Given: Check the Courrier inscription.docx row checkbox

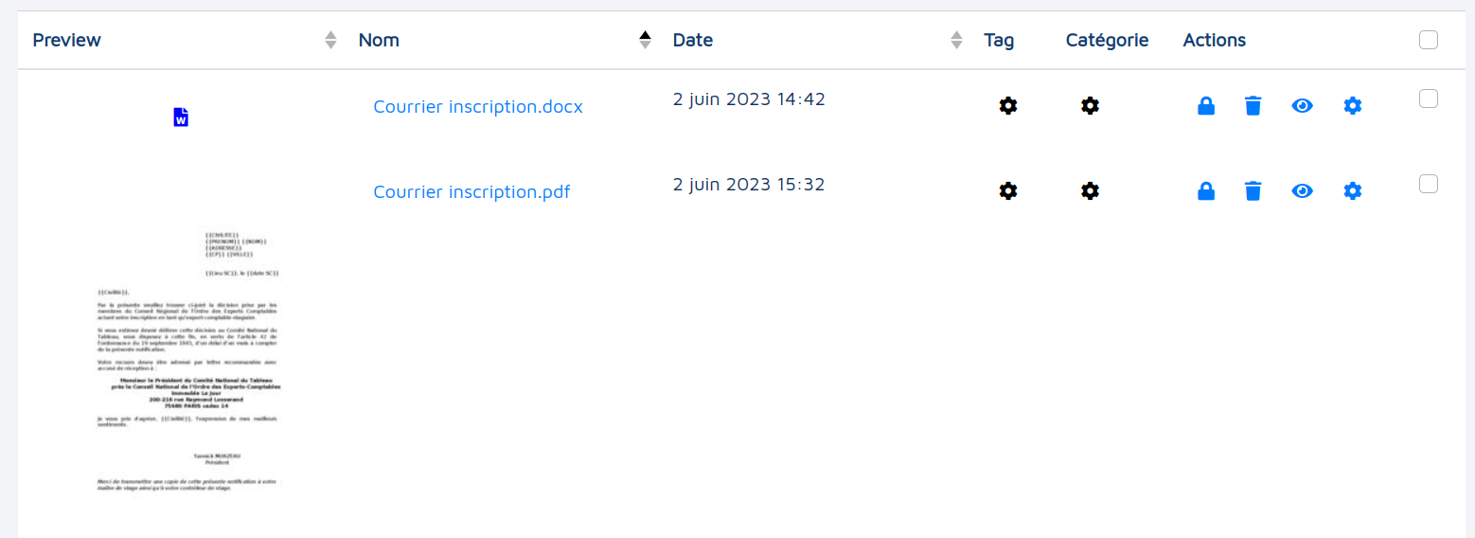Looking at the screenshot, I should (x=1429, y=99).
